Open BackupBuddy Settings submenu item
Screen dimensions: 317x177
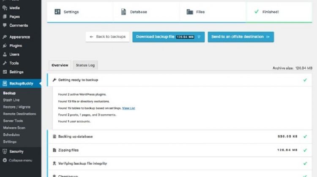point(10,142)
